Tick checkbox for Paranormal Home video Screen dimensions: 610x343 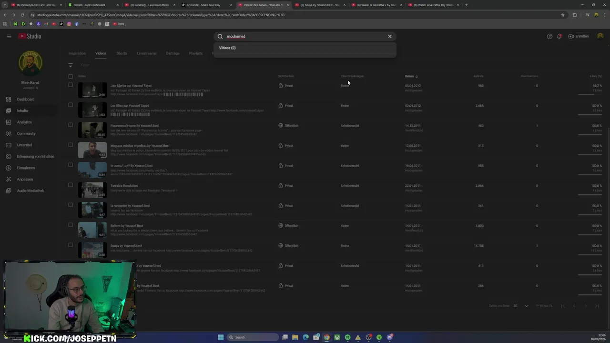[71, 125]
